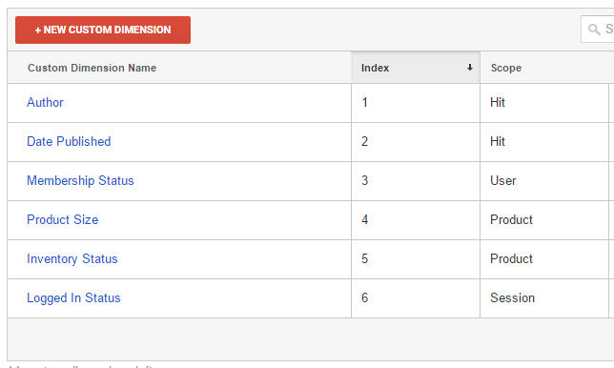Click the New Custom Dimension button
Image resolution: width=614 pixels, height=368 pixels.
pyautogui.click(x=103, y=30)
